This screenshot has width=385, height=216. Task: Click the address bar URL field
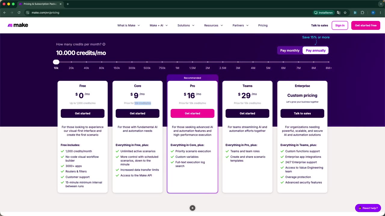pyautogui.click(x=168, y=13)
